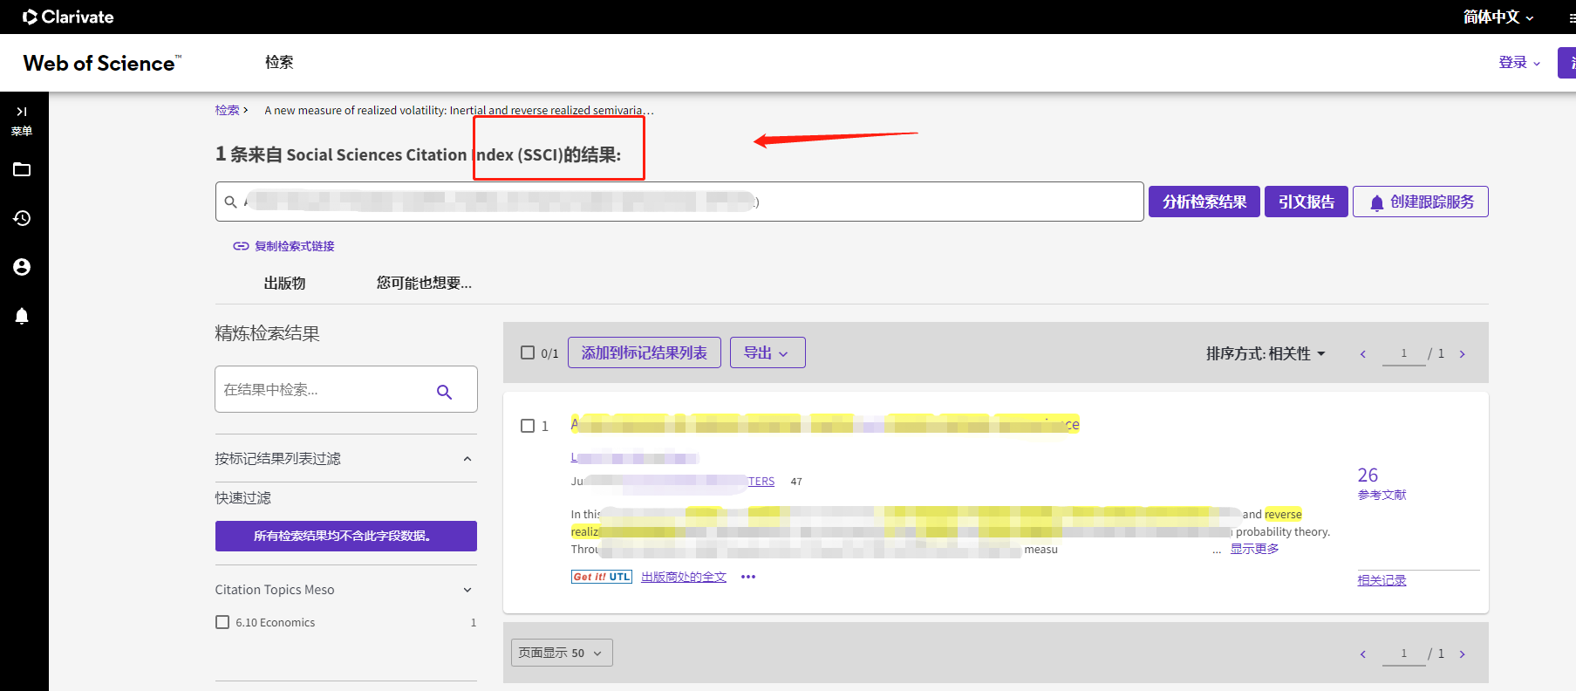Viewport: 1576px width, 691px height.
Task: Go to next page arrow in top pager
Action: pyautogui.click(x=1463, y=354)
